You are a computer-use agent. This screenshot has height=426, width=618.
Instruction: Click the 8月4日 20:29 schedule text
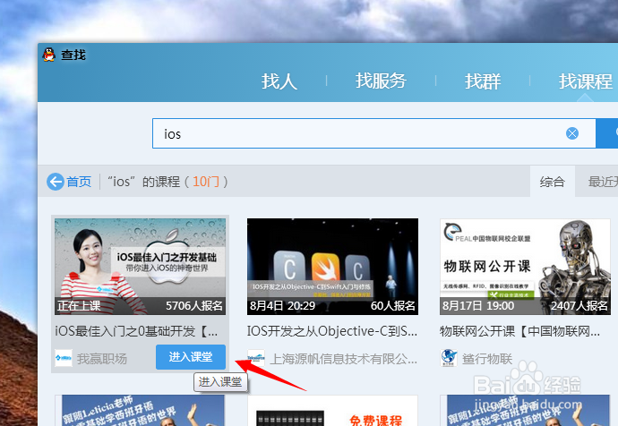283,306
